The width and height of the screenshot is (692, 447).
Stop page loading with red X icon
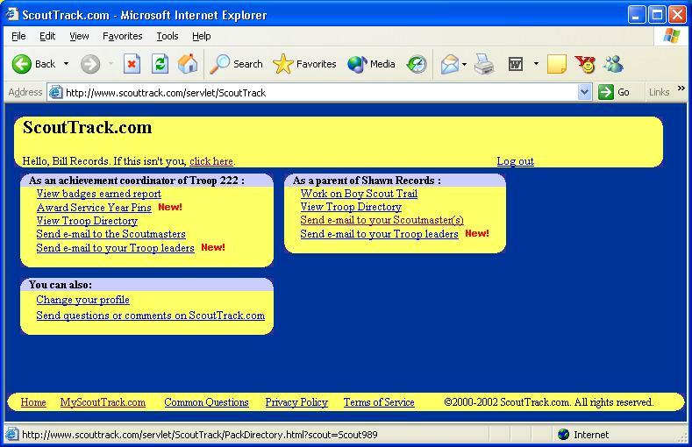click(x=132, y=64)
